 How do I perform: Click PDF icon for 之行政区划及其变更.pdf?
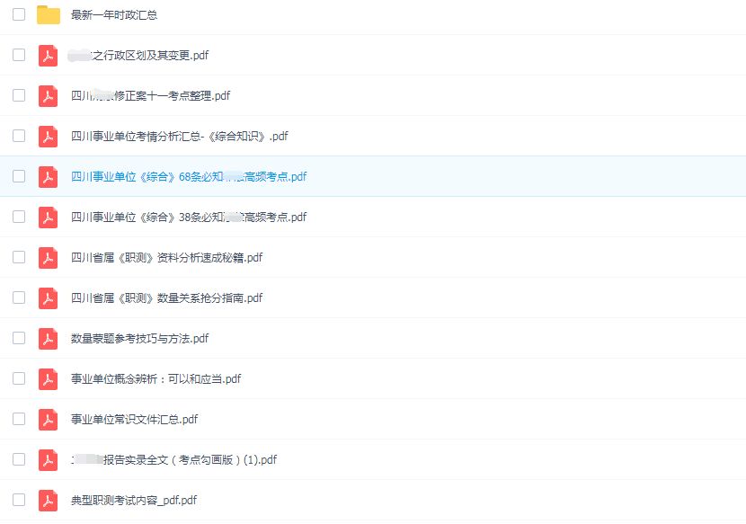[x=48, y=55]
